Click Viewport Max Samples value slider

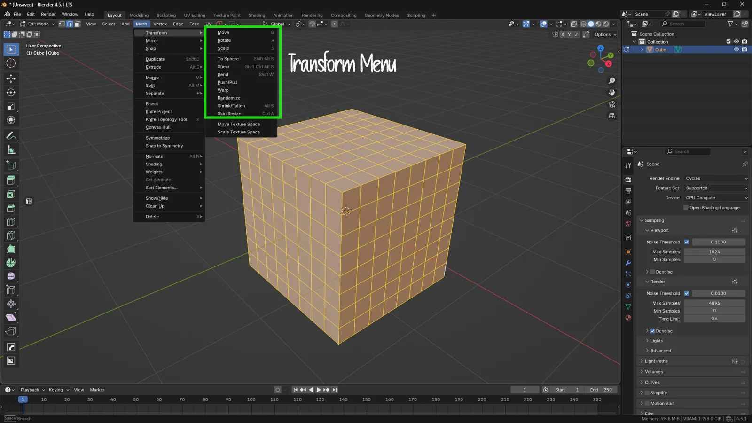[714, 252]
